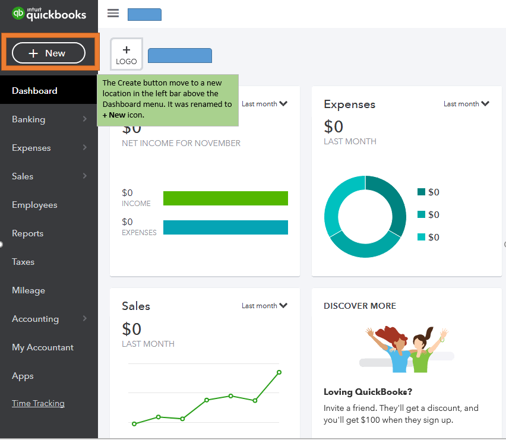Click the light teal legend swatch
Viewport: 506px width, 440px height.
(421, 237)
